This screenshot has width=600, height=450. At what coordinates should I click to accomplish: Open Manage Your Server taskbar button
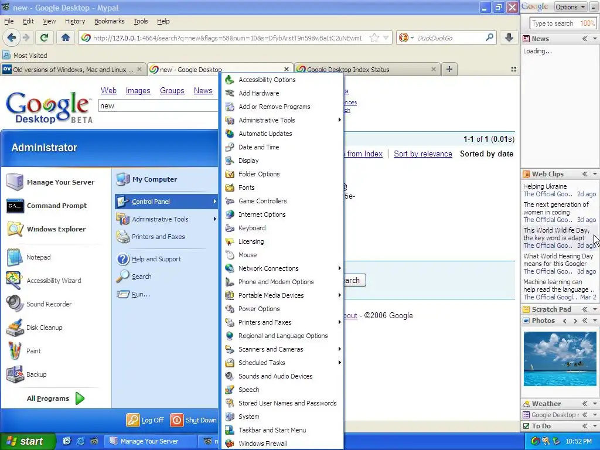pyautogui.click(x=151, y=441)
